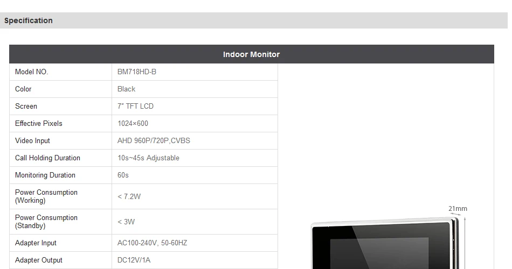Viewport: 512px width, 269px height.
Task: Click the Indoor Monitor table header
Action: pos(252,54)
